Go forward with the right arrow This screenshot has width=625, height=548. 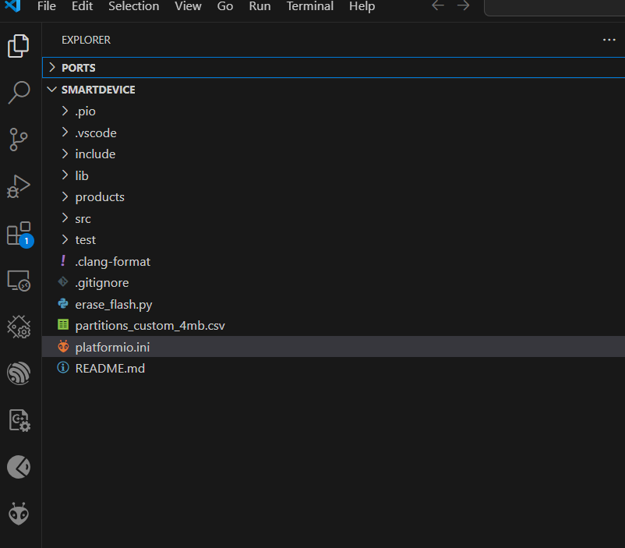click(x=463, y=6)
